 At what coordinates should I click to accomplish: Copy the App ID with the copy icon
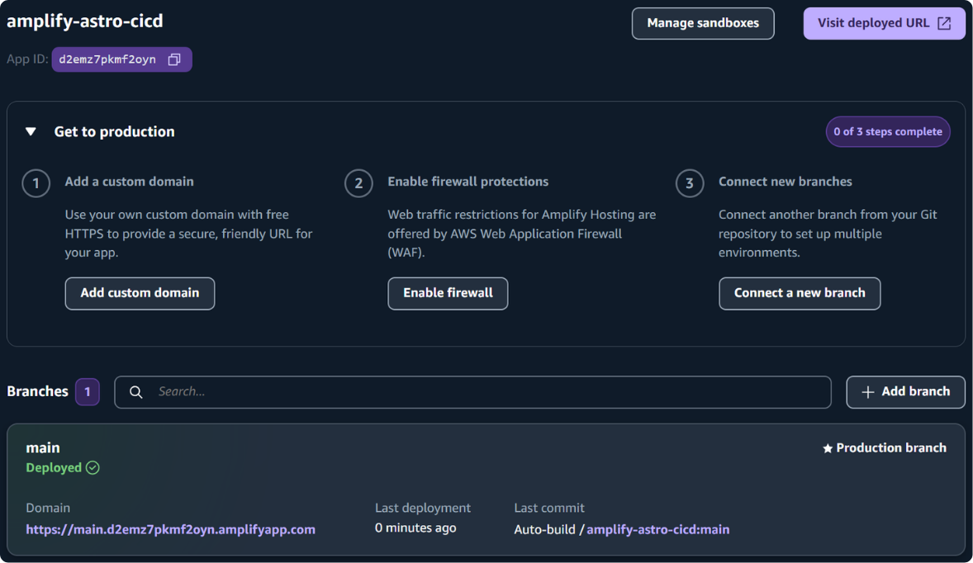click(x=174, y=59)
